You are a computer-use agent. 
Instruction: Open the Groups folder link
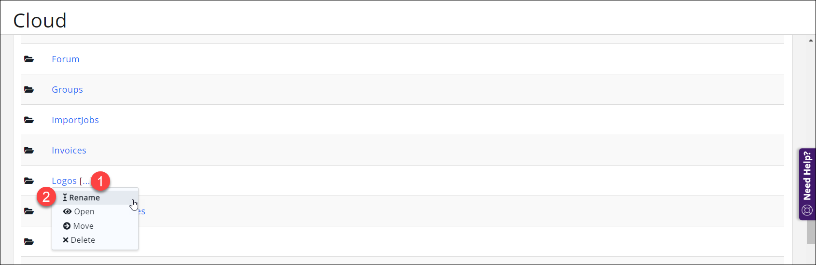pos(67,90)
